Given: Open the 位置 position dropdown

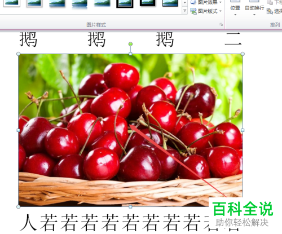Looking at the screenshot, I should coord(235,8).
